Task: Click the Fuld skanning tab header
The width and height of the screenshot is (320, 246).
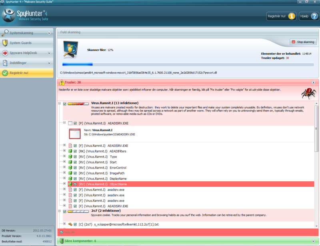Action: click(x=70, y=32)
